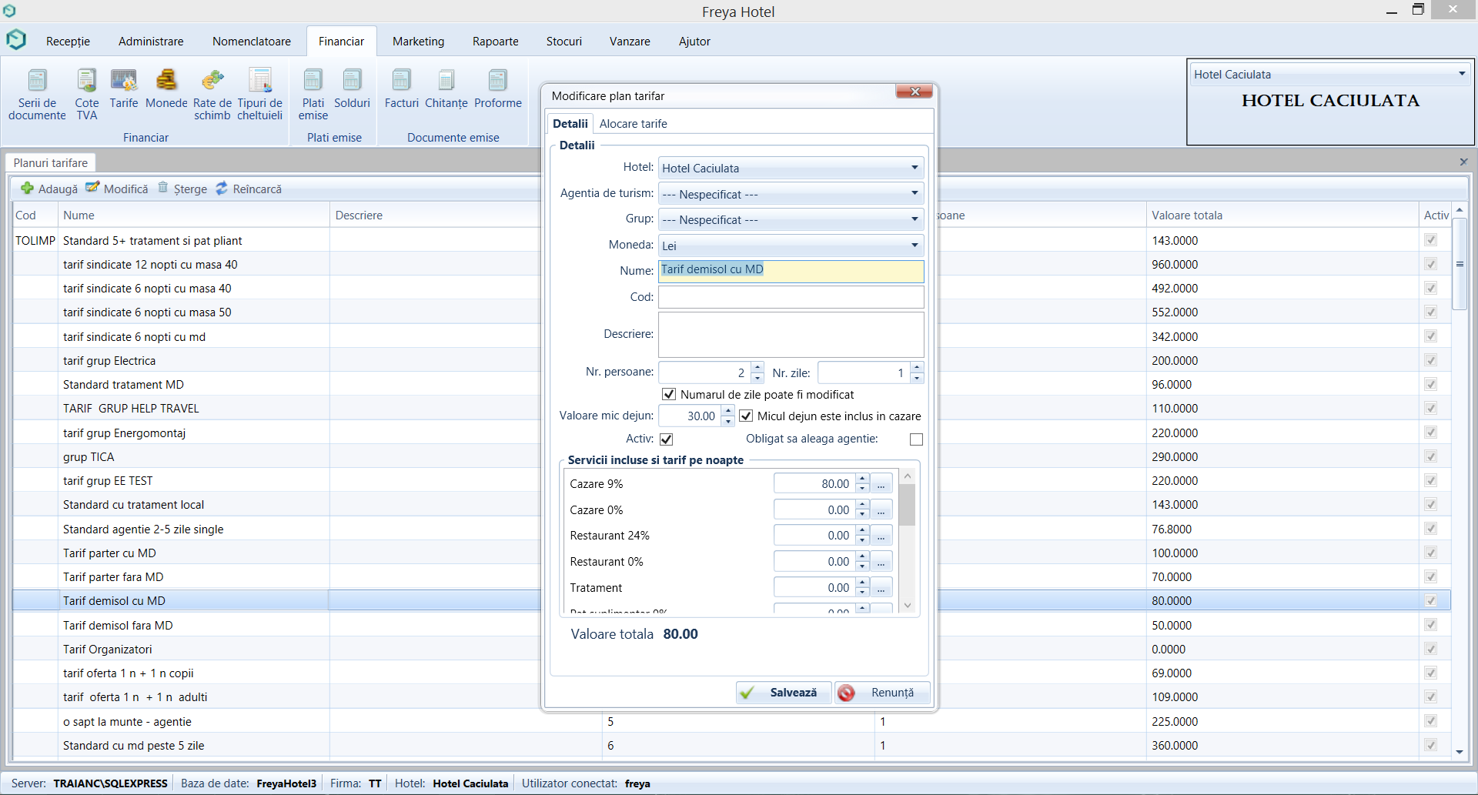The image size is (1478, 795).
Task: Toggle 'Numarul de zile poate fi modificat' checkbox
Action: [x=669, y=395]
